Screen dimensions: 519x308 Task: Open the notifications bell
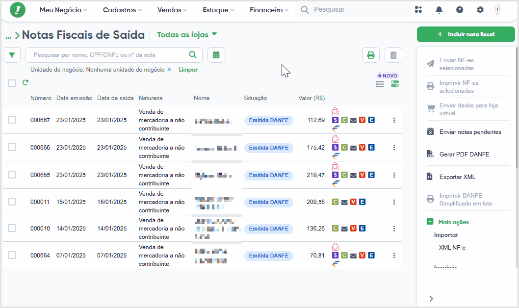[439, 10]
